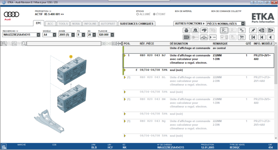The width and height of the screenshot is (278, 150).
Task: Switch to the INFOLINE tab
Action: coord(90,24)
